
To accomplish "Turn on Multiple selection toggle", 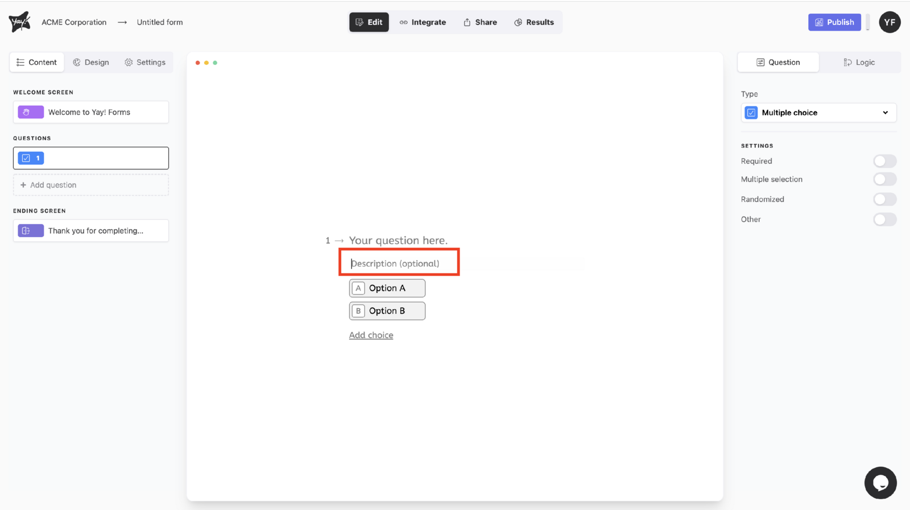I will point(884,180).
